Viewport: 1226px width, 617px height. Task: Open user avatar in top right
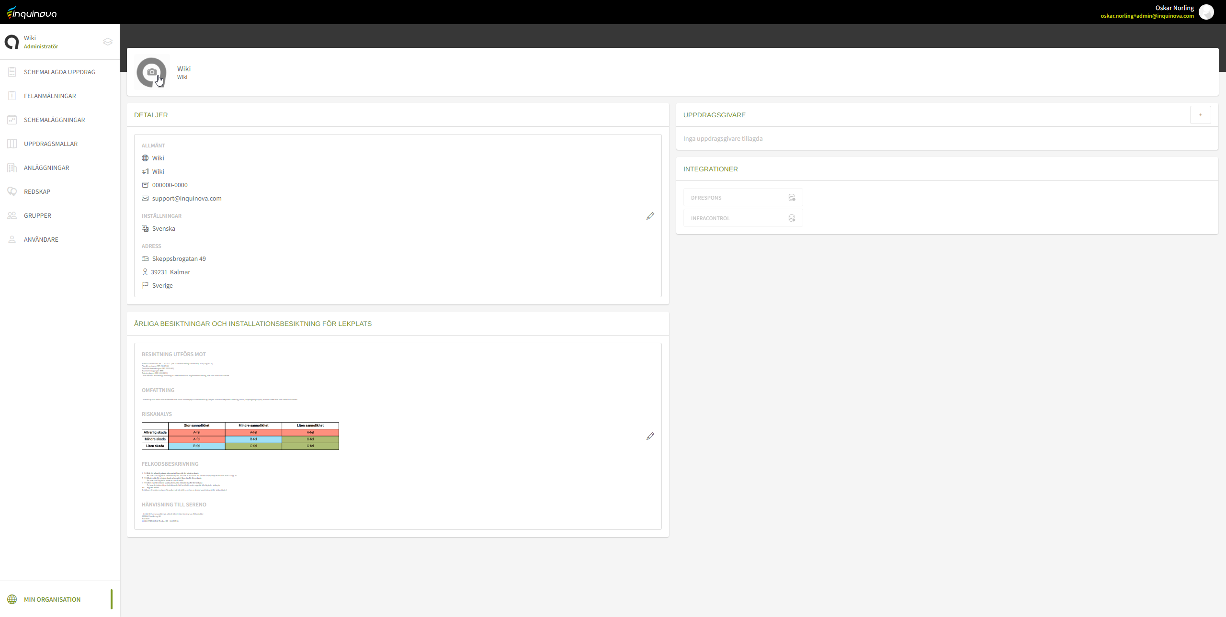(1206, 12)
